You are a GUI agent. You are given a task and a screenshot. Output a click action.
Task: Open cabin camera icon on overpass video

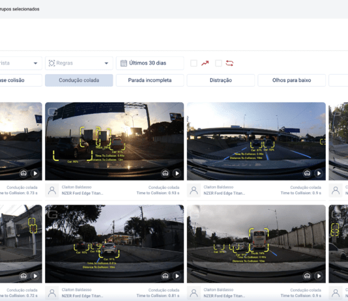tap(307, 173)
